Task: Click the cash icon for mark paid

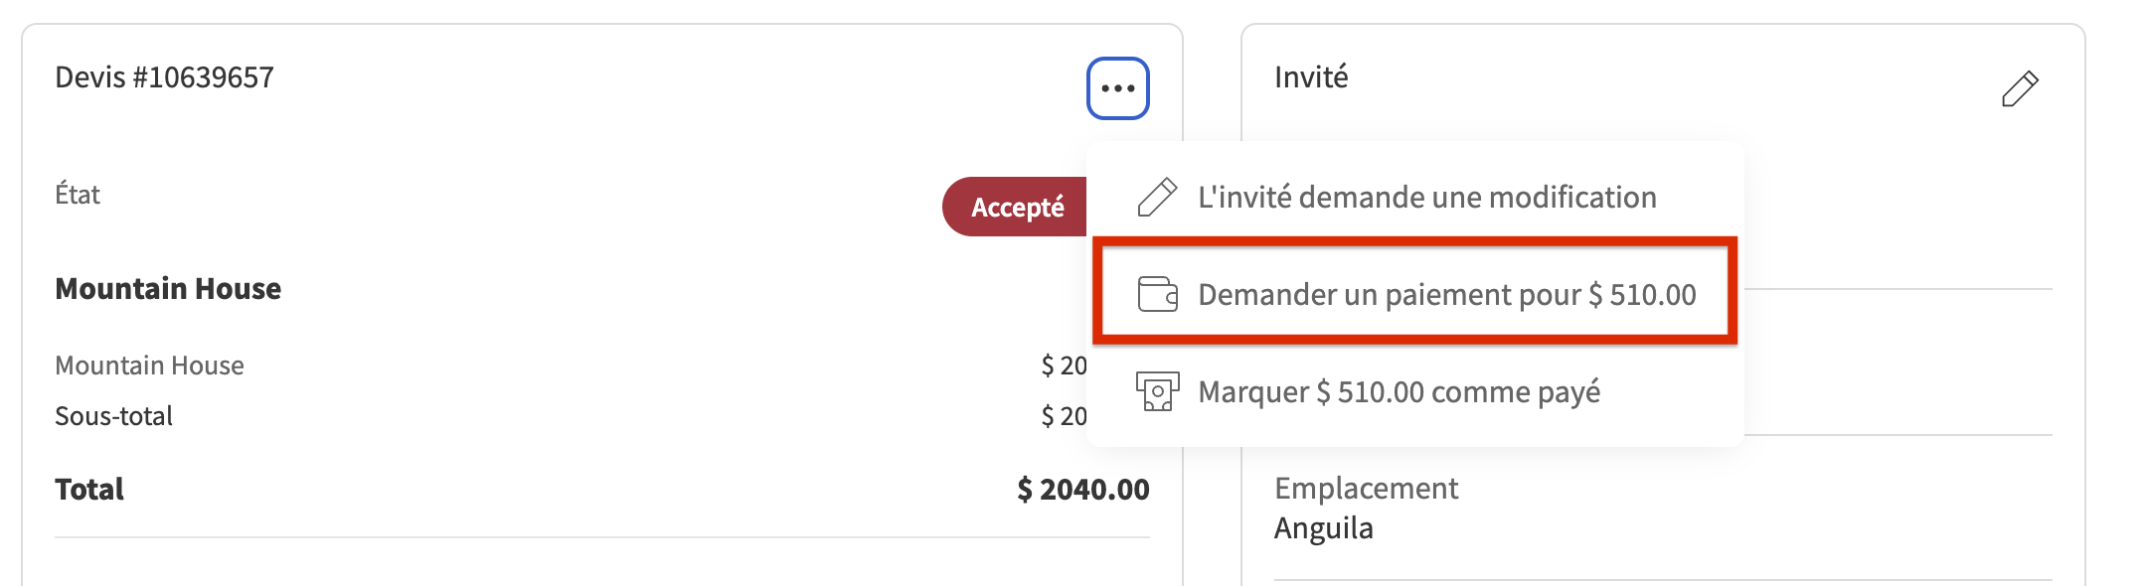Action: tap(1157, 391)
